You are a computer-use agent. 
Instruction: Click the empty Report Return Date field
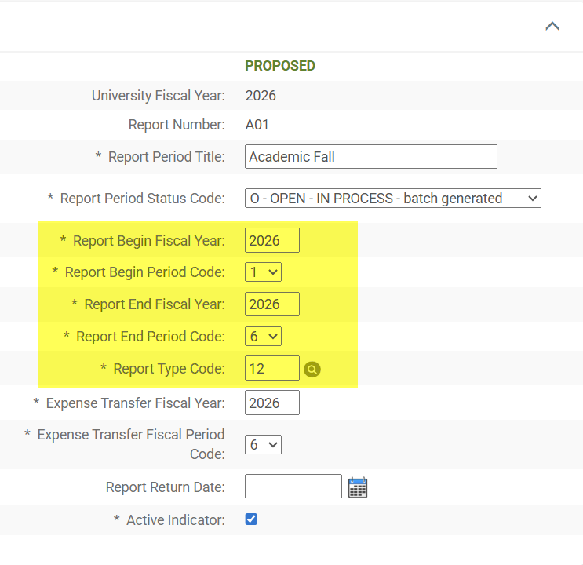(x=293, y=487)
